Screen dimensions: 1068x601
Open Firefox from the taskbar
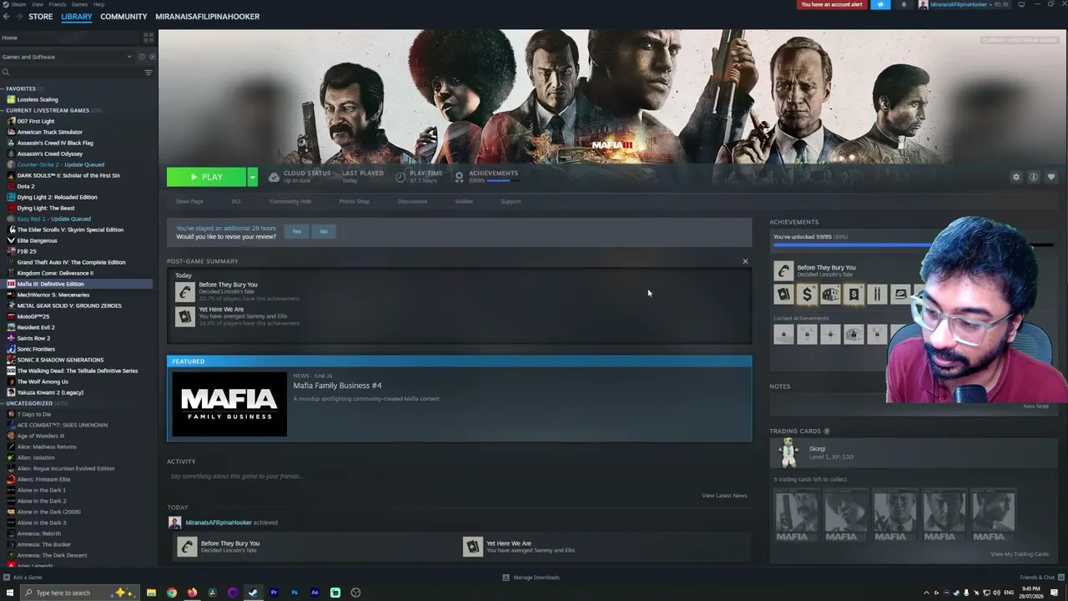[x=192, y=593]
